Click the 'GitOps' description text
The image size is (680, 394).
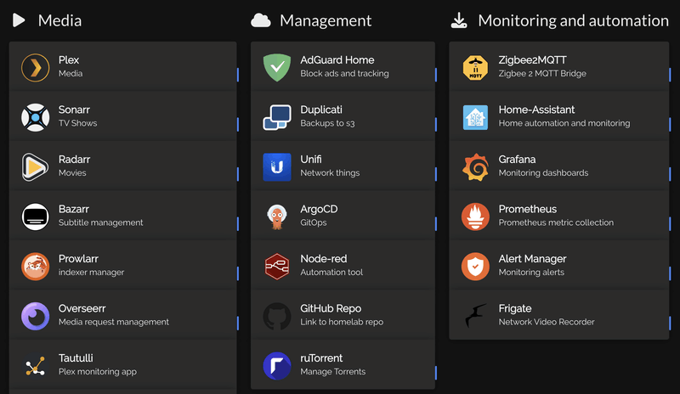(x=313, y=222)
